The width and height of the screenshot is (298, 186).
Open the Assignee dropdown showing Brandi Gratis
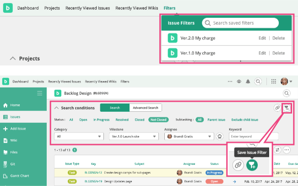pyautogui.click(x=189, y=137)
